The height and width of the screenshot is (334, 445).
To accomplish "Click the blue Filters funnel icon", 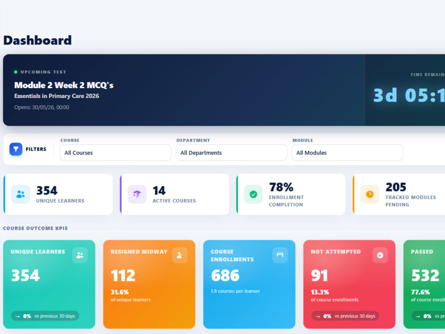I will click(x=16, y=149).
